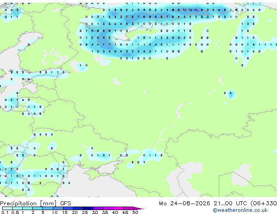
Task: Select the 25–30 mm legend color swatch
Action: [x=88, y=208]
